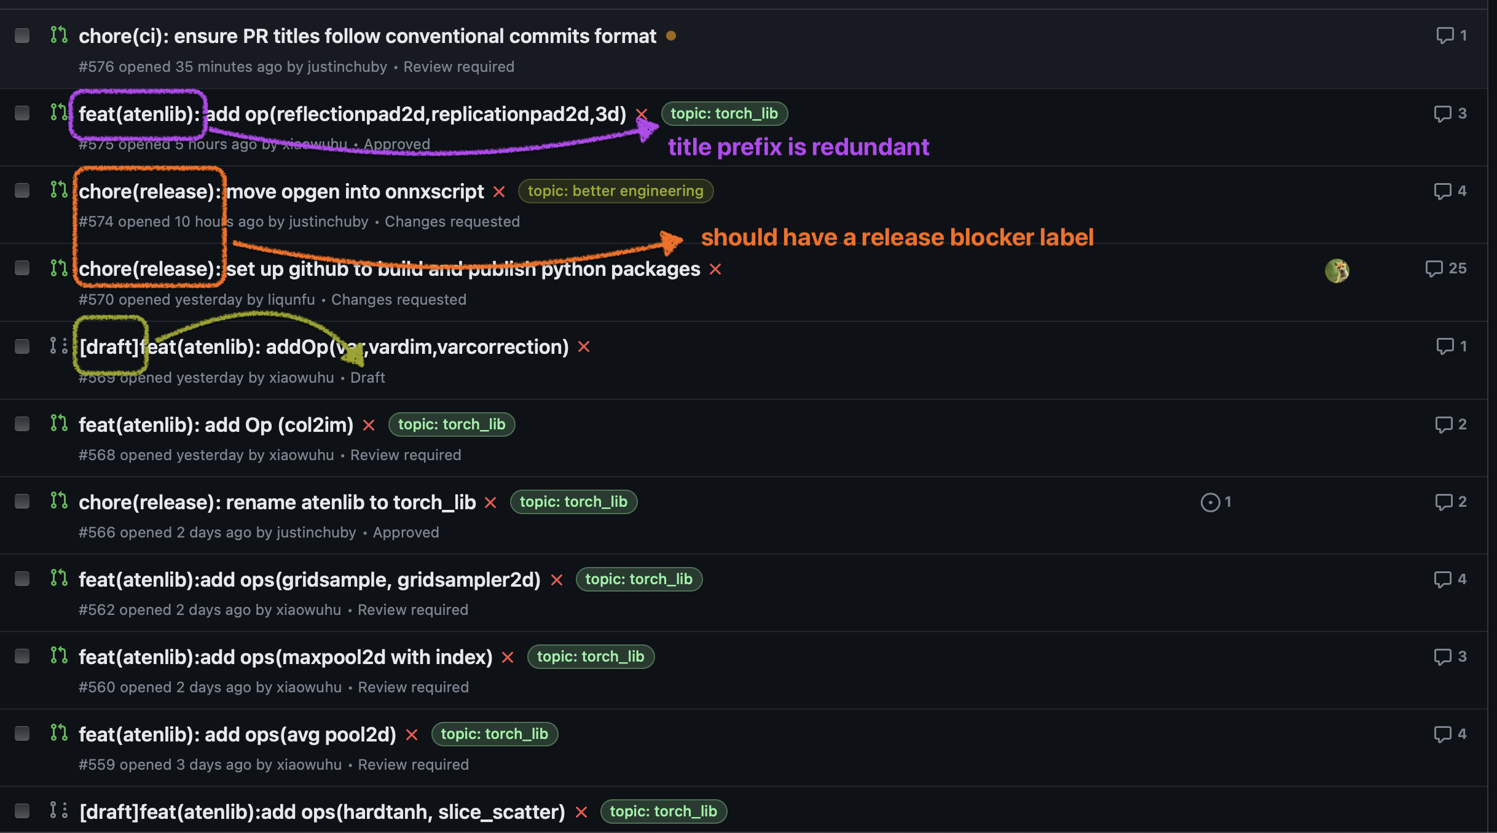Click author xiaowuhu on PR #562
Viewport: 1497px width, 833px height.
point(307,609)
